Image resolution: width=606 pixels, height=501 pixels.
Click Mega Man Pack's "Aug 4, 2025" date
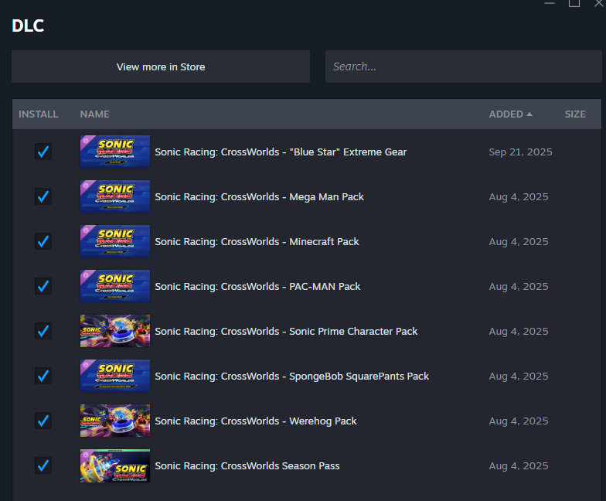coord(518,196)
